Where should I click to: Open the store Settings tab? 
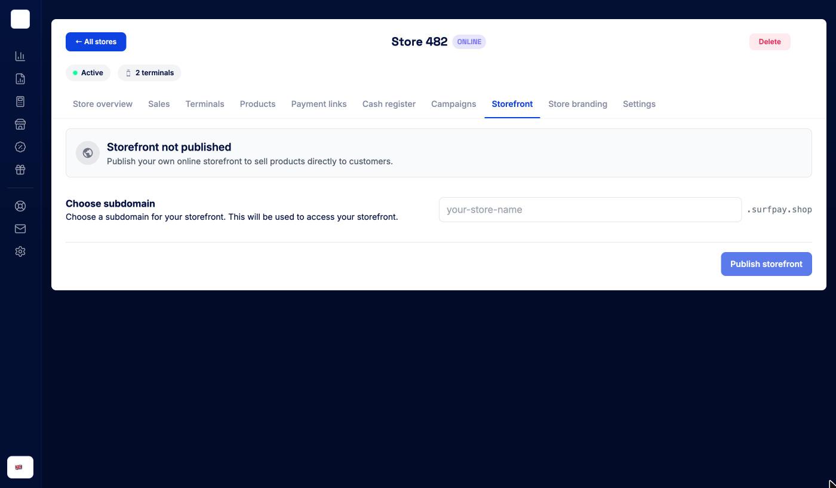point(639,104)
